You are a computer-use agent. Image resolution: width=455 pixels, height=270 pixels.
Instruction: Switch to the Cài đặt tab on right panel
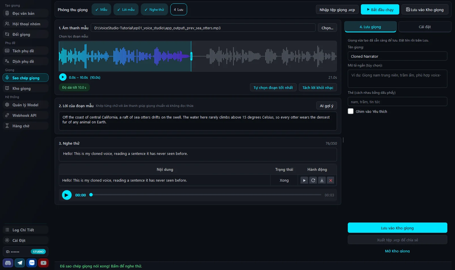(x=425, y=27)
